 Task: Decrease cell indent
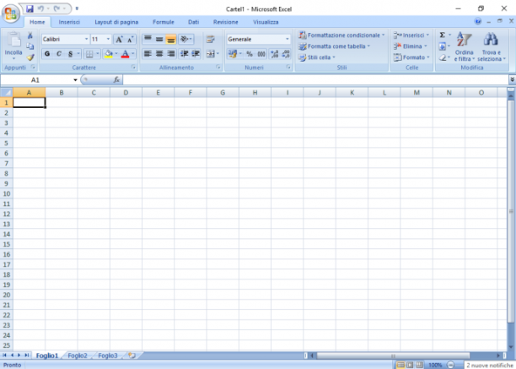point(185,53)
